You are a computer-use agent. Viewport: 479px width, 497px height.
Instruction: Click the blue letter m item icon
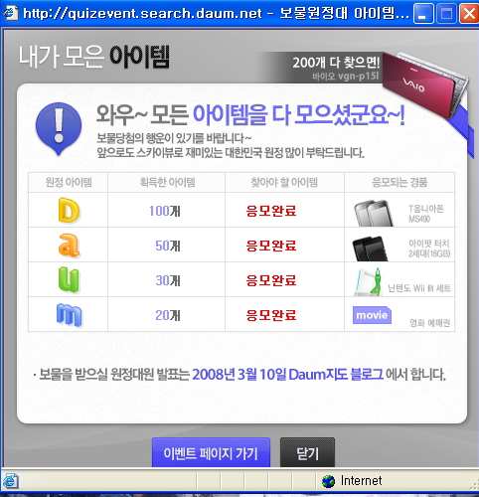(70, 315)
